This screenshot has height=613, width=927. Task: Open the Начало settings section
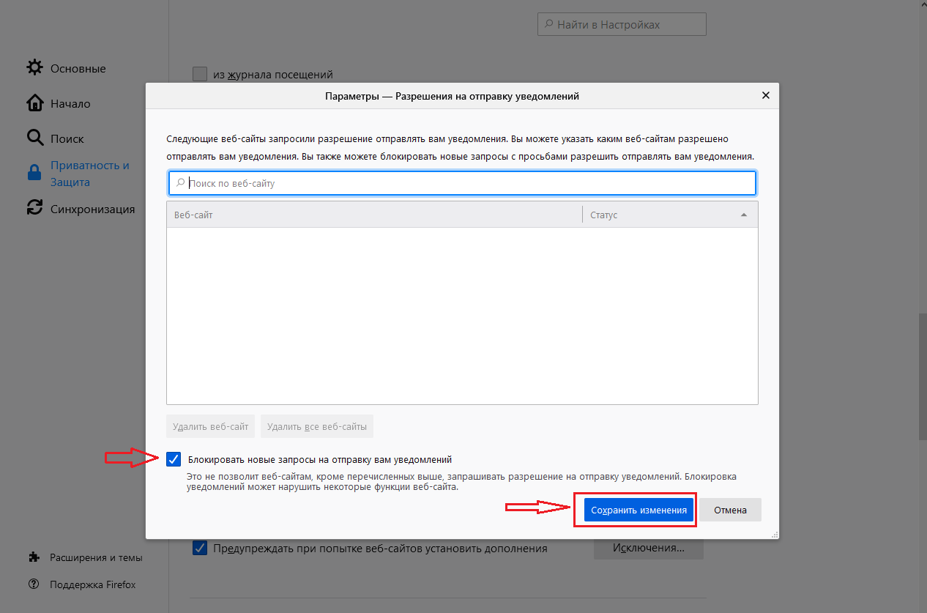click(70, 103)
